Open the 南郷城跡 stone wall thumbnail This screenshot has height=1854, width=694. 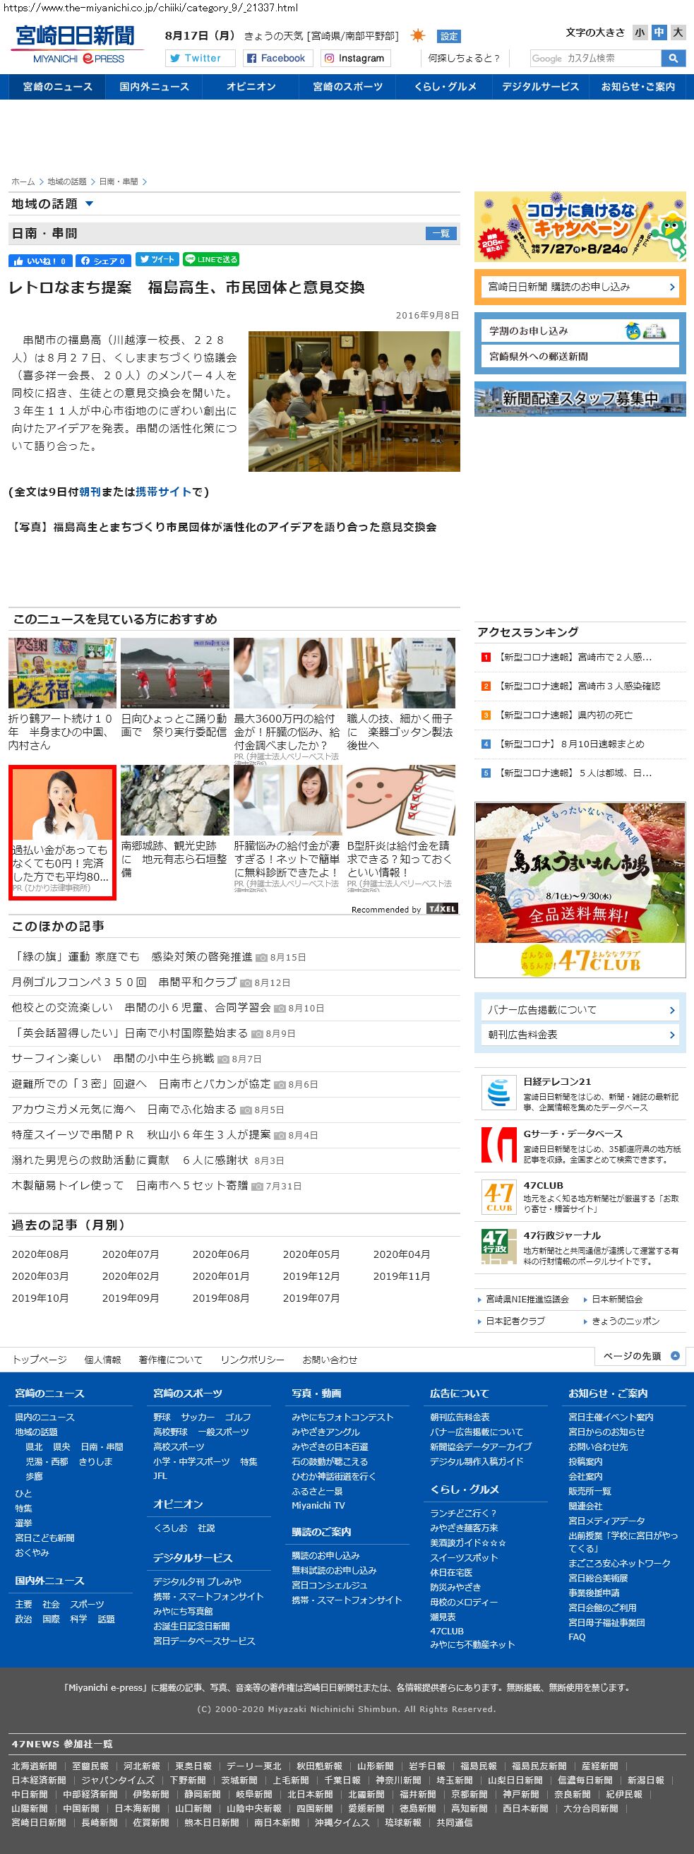coord(175,800)
